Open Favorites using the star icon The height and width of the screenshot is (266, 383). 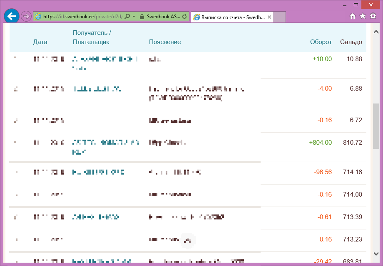362,16
